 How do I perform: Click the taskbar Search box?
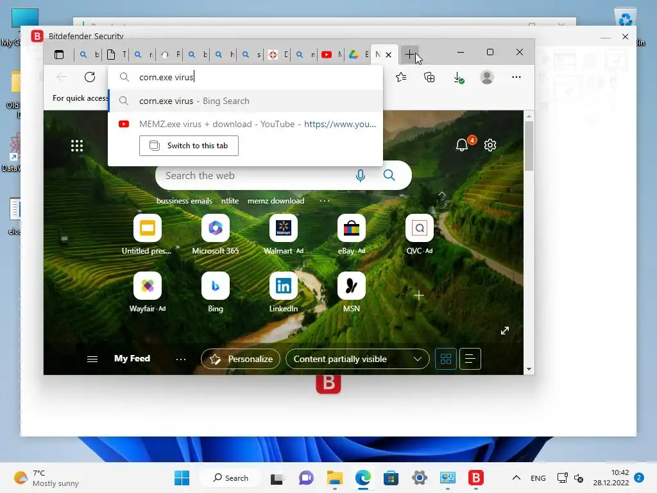coord(230,478)
